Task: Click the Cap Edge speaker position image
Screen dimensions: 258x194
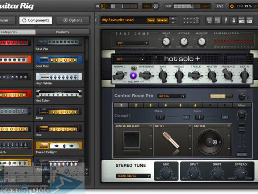Action: coord(210,142)
